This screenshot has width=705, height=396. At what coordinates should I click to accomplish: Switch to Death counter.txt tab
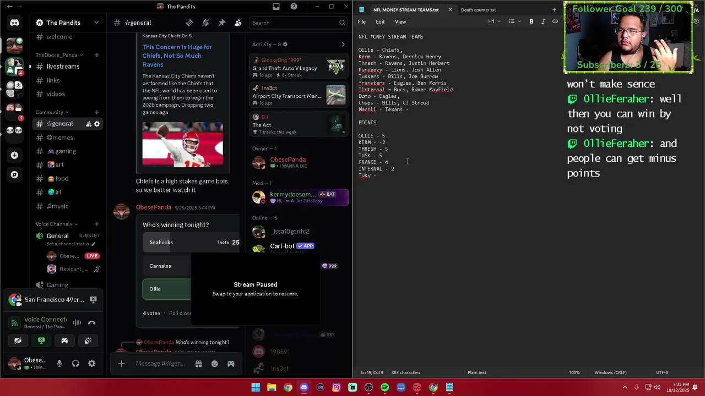(478, 9)
